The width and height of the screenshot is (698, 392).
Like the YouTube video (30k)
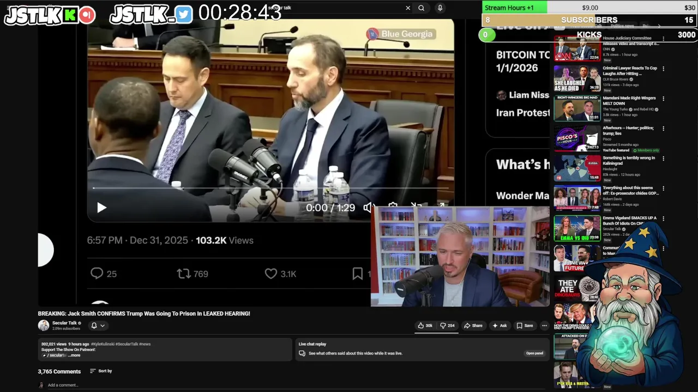coord(425,326)
